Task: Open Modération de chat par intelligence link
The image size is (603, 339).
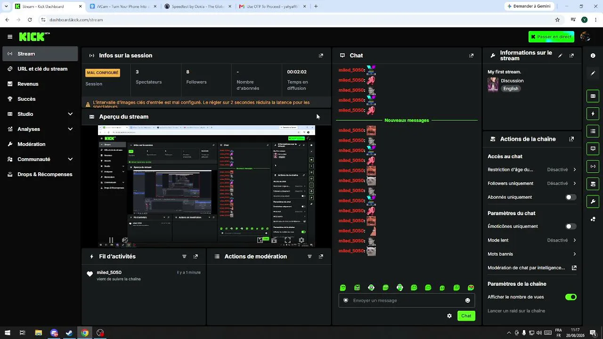Action: (x=532, y=268)
